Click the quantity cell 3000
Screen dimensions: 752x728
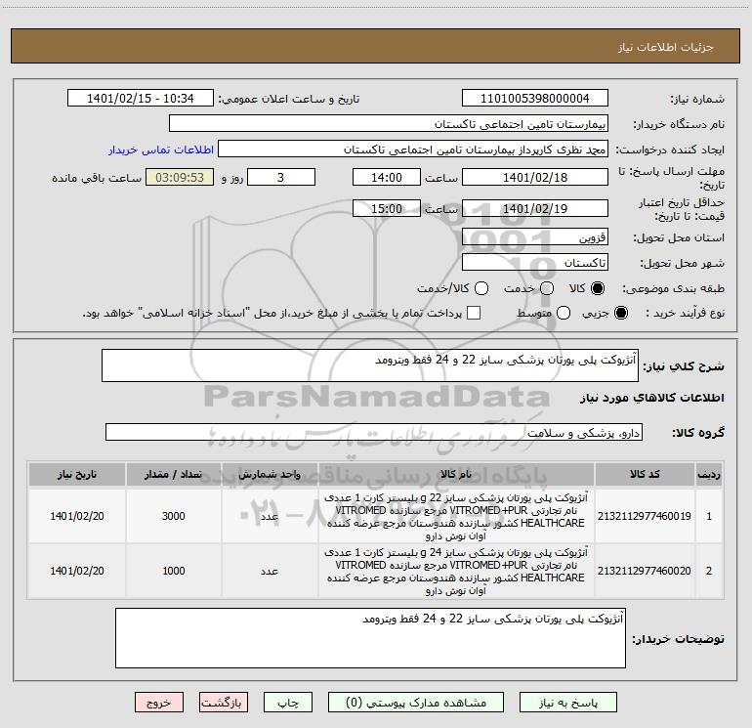pos(173,516)
